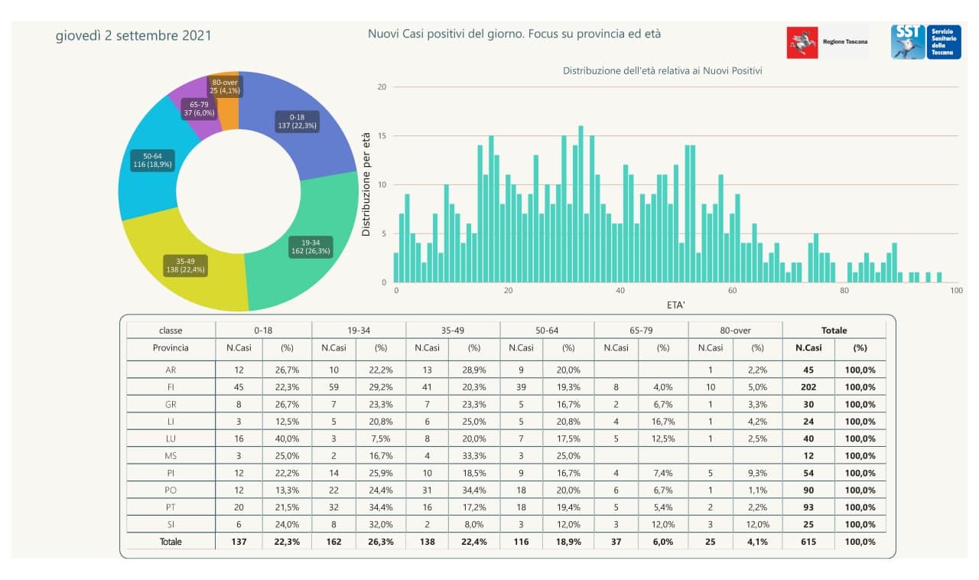Click the orange 80-over donut label
979x580 pixels.
[225, 86]
